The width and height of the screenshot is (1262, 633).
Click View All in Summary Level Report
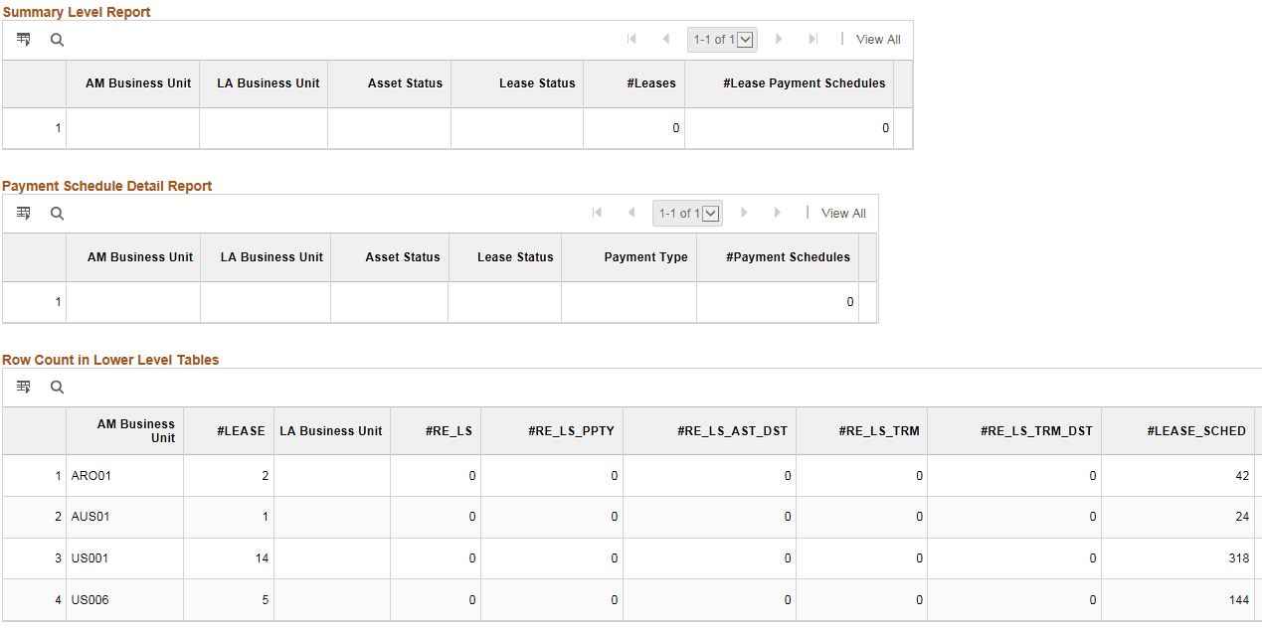click(877, 39)
